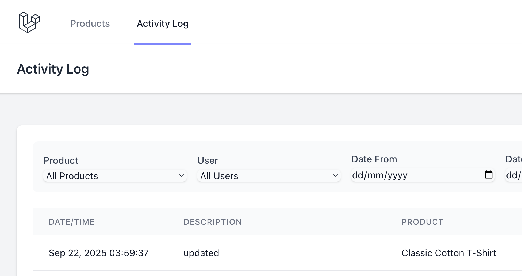Click the User filter label

click(x=208, y=160)
